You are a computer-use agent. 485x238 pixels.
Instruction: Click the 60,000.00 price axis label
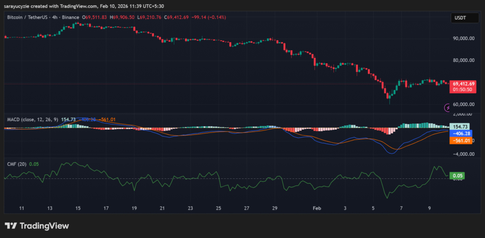[464, 104]
